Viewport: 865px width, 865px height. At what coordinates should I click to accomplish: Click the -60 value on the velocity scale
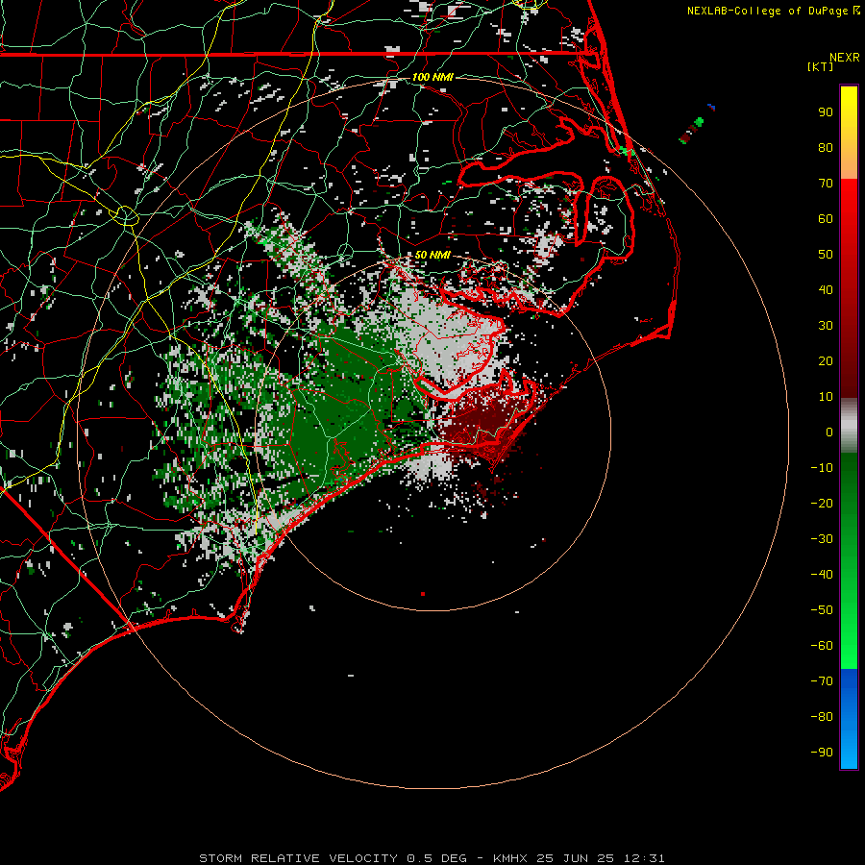[x=822, y=646]
